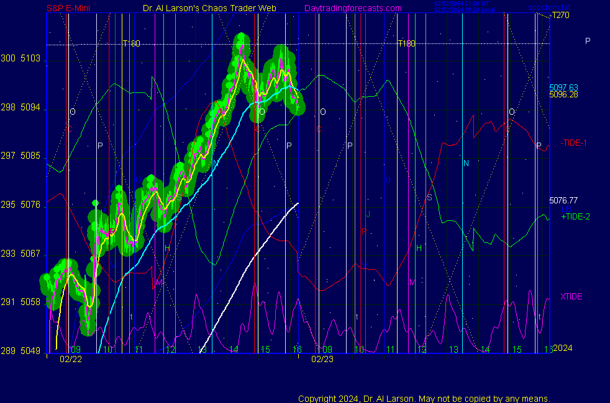This screenshot has width=610, height=403.
Task: Click the "293 5067" price axis label
Action: 20,254
